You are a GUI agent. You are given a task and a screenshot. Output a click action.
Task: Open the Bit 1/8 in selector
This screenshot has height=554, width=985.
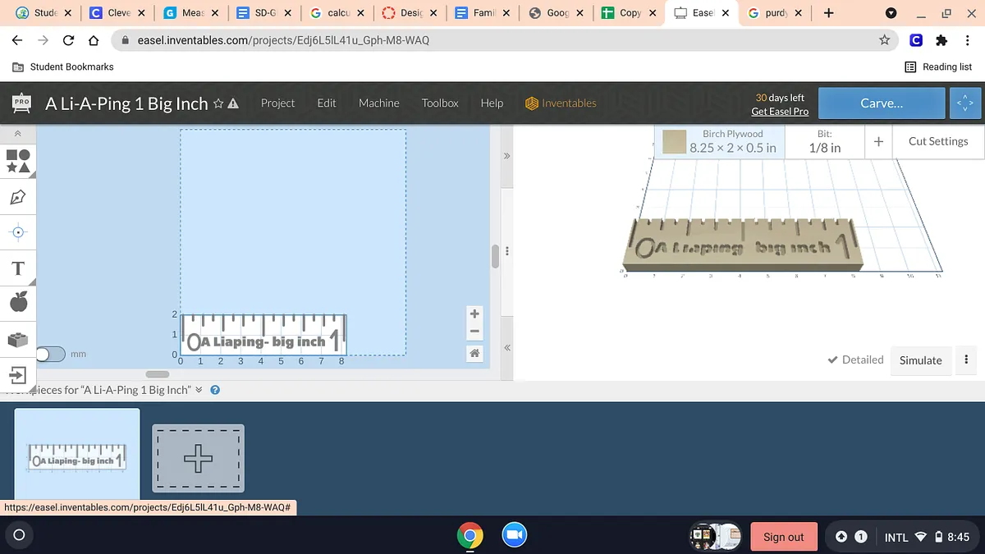tap(824, 141)
